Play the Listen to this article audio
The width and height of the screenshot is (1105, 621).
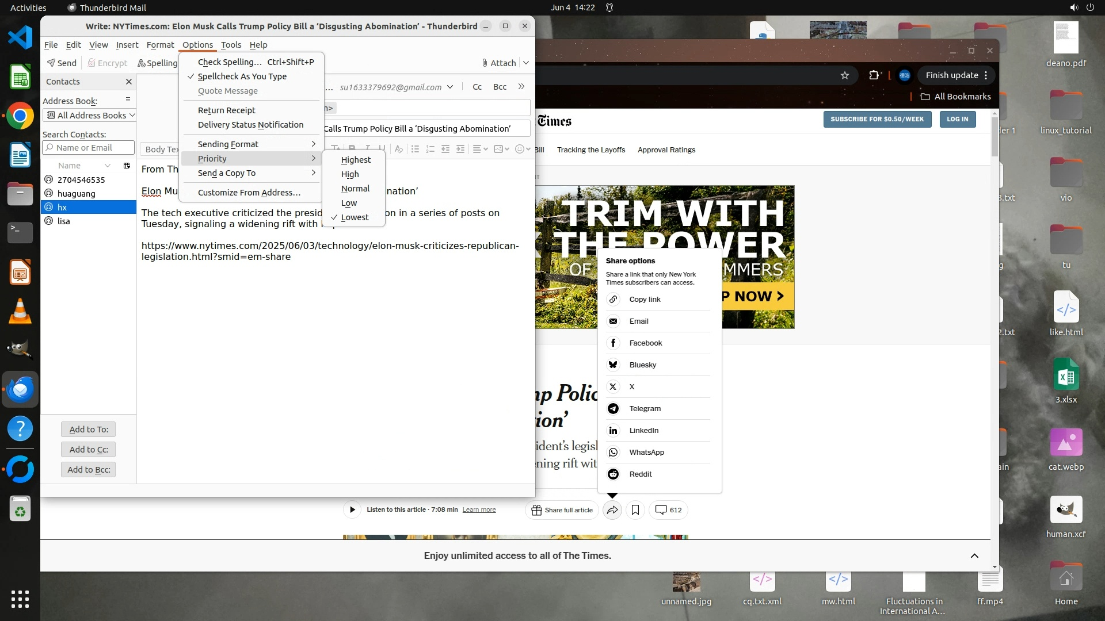tap(352, 510)
